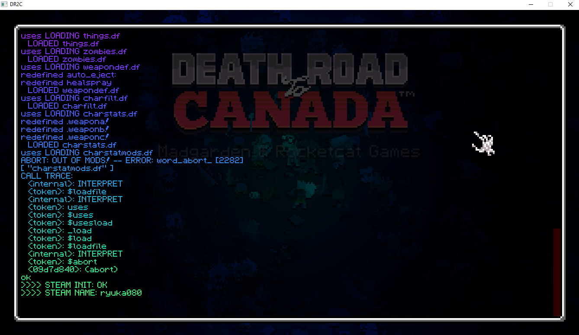Select the "<token>: $load" trace entry
Screen dimensions: 579x335
[60, 238]
